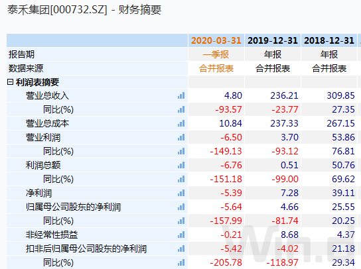Click chart icon beside 营业利润
Viewport: 361px width, 269px height.
[181, 137]
